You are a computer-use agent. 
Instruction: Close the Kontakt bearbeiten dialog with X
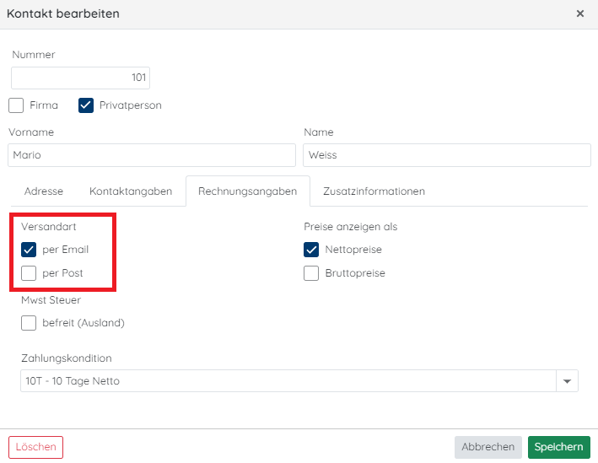tap(580, 13)
